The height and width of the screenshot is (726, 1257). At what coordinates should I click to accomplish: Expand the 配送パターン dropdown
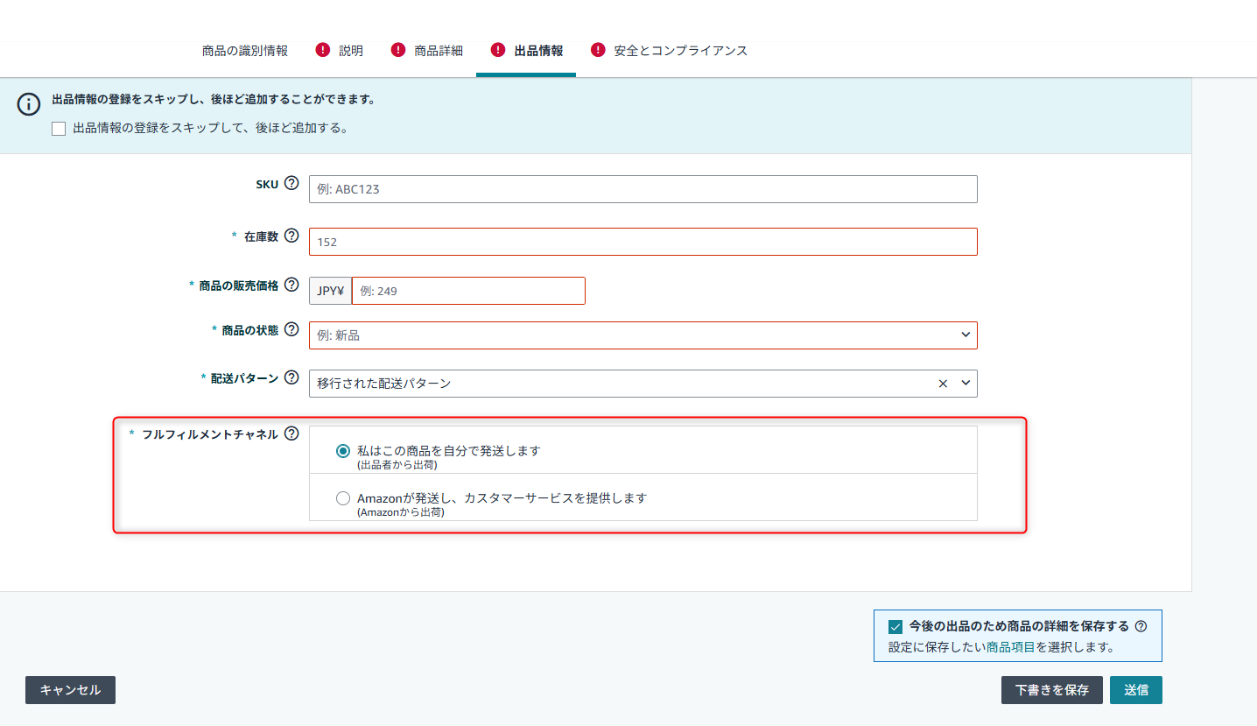click(964, 383)
